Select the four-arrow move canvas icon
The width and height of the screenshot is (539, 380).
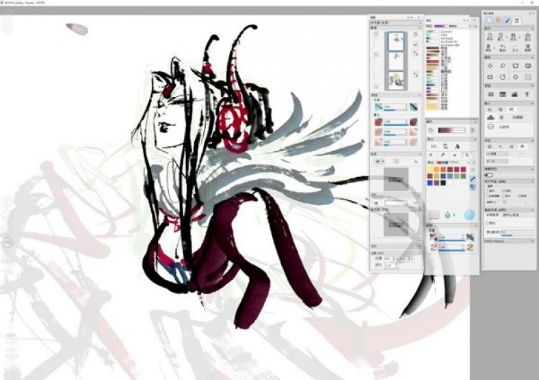click(490, 66)
